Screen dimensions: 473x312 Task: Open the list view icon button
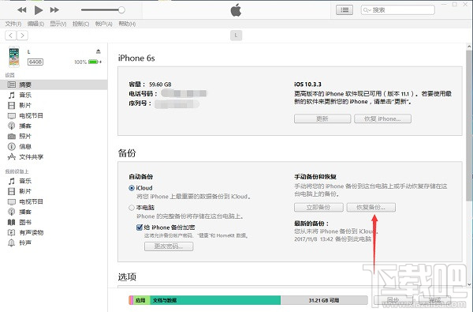click(345, 10)
